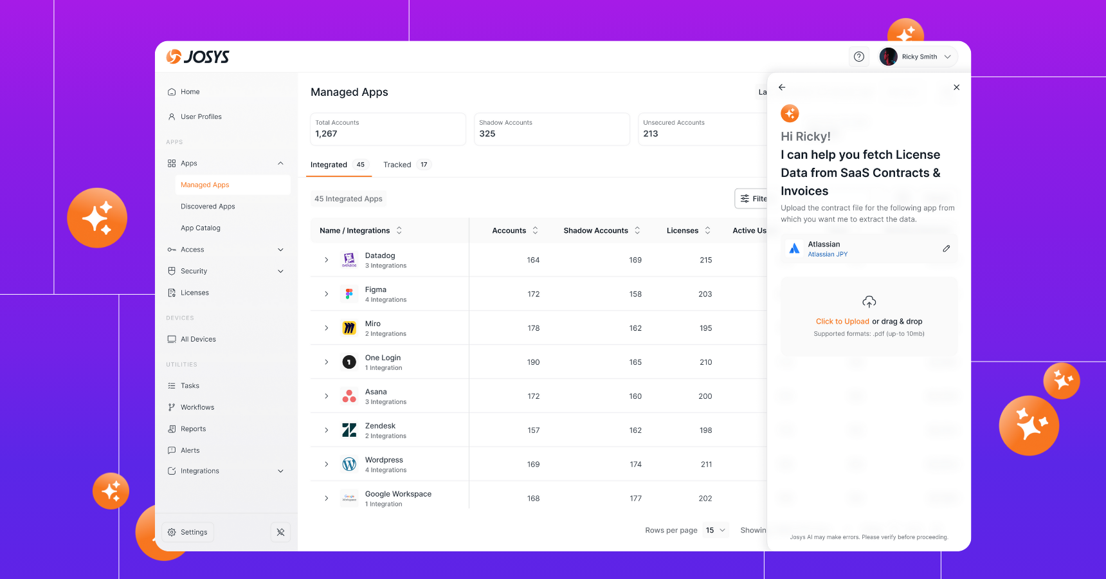Expand the Zendesk row

pyautogui.click(x=327, y=430)
